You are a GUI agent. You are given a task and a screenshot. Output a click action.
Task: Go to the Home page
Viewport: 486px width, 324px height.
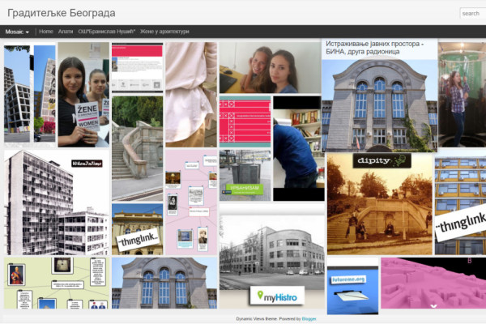coord(46,32)
